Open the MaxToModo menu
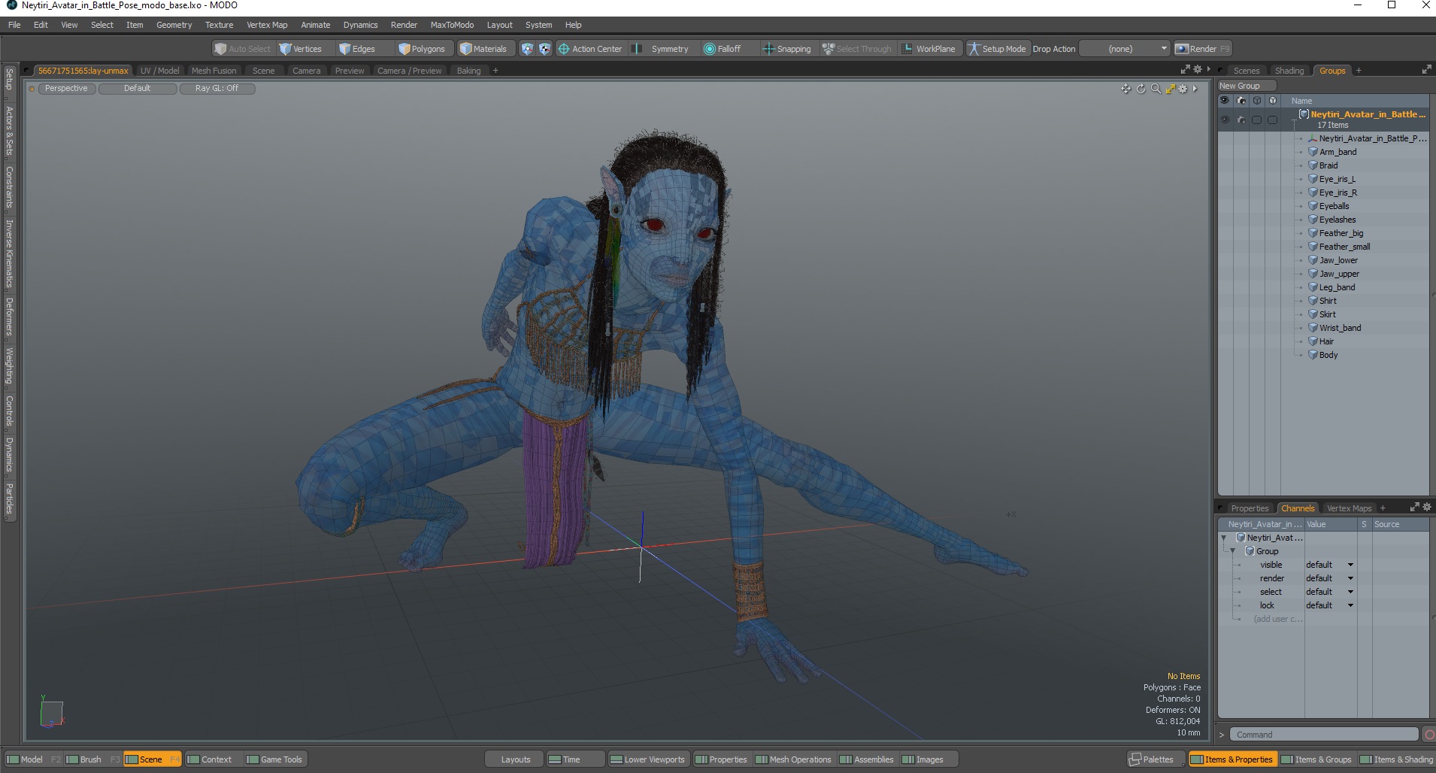Viewport: 1436px width, 773px height. point(452,25)
